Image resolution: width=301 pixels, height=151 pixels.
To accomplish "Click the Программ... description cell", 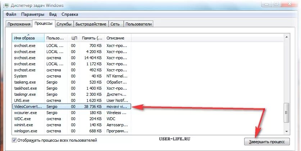I will pos(117,131).
